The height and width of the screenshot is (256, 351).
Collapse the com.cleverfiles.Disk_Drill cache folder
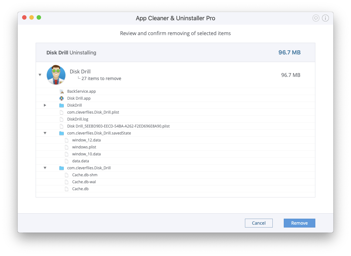point(45,168)
